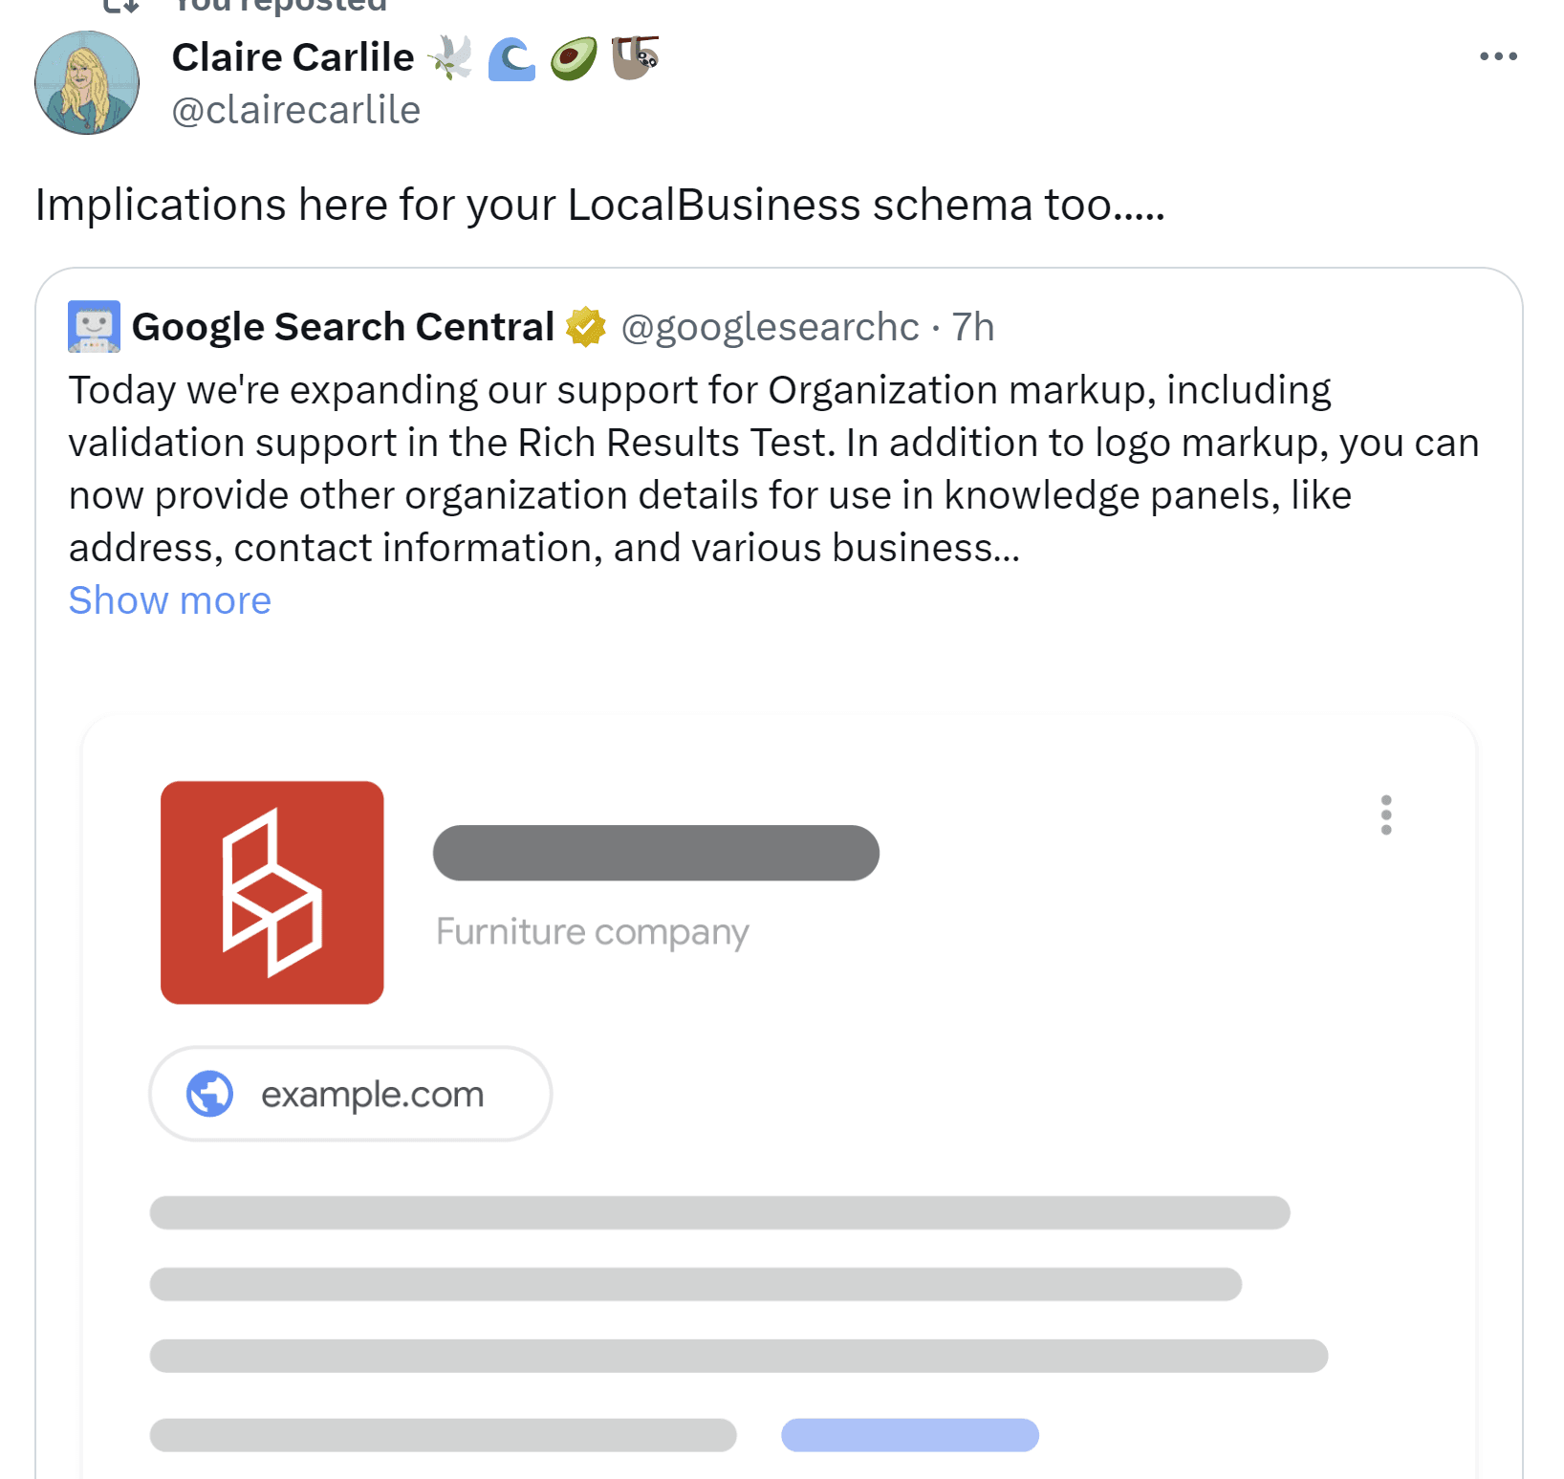Viewport: 1564px width, 1479px height.
Task: Click Claire Carlile's profile avatar
Action: 87,83
